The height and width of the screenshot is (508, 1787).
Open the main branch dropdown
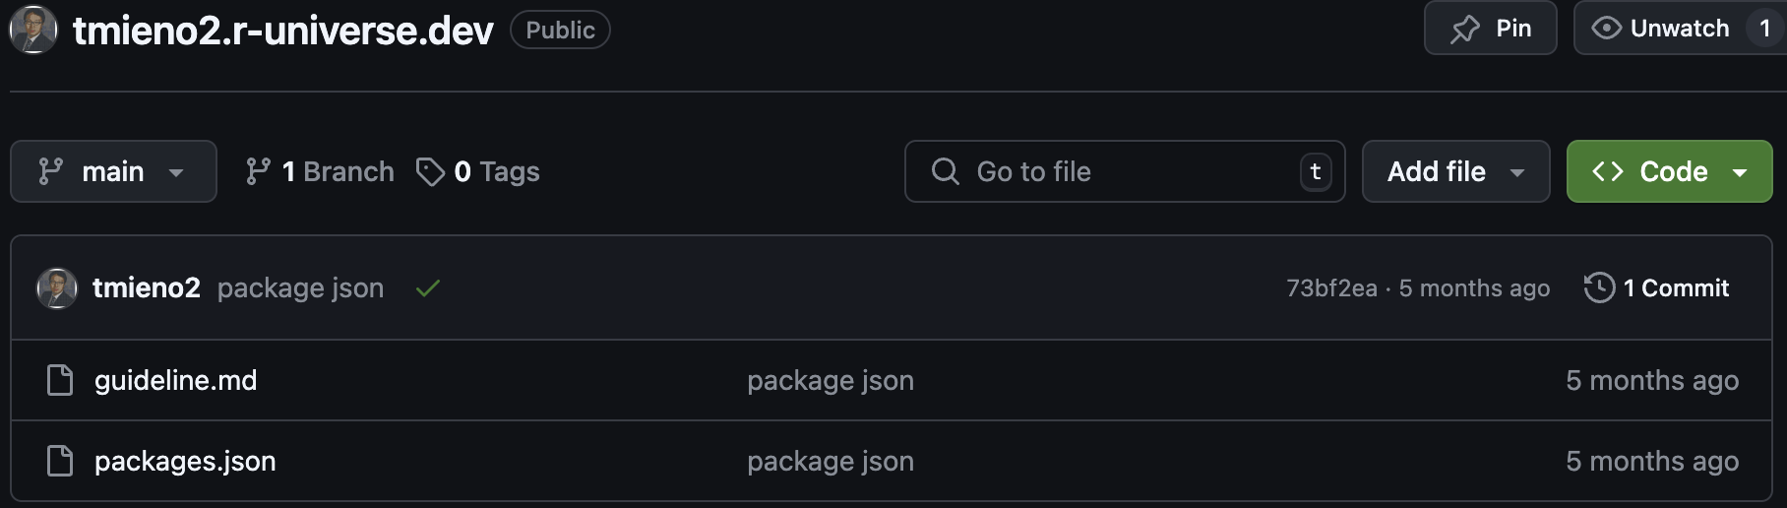click(x=113, y=171)
